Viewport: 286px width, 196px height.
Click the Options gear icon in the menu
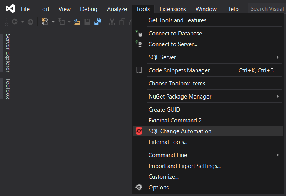(x=139, y=188)
